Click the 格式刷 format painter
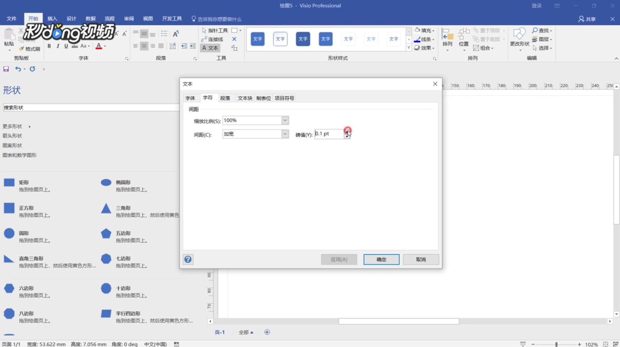 [30, 49]
